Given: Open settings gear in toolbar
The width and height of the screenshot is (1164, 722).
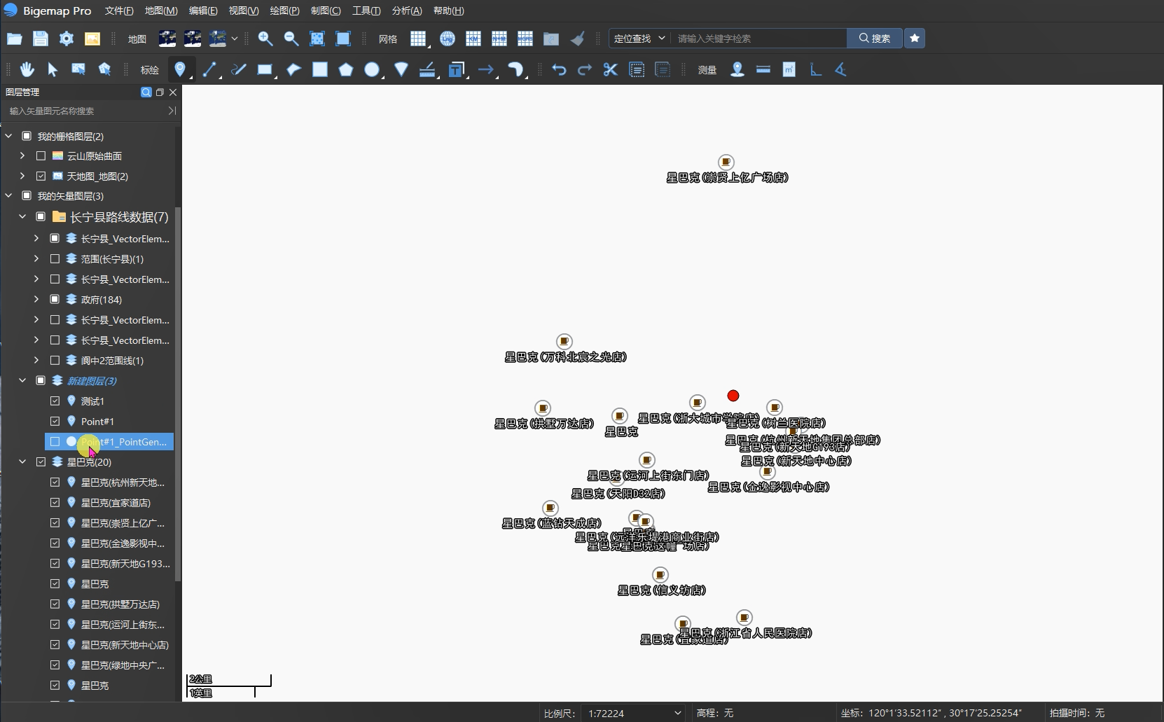Looking at the screenshot, I should 66,39.
